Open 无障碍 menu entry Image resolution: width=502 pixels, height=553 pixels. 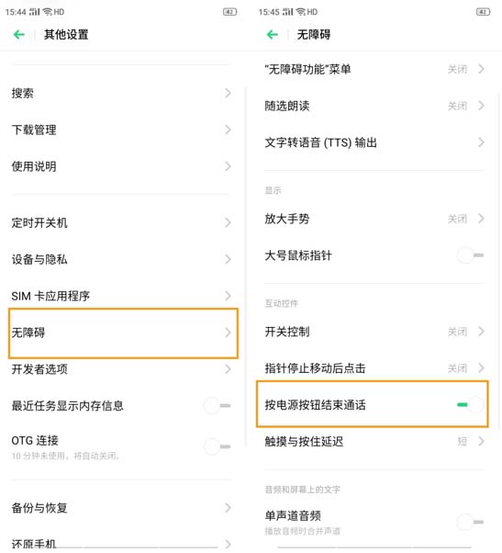coord(123,333)
